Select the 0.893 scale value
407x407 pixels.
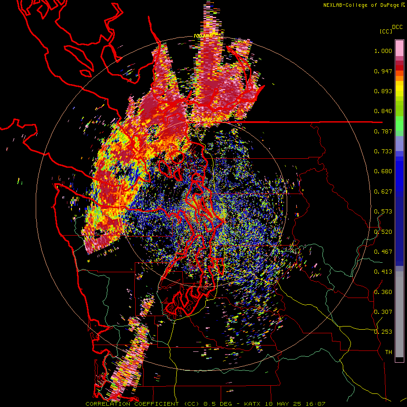point(383,91)
